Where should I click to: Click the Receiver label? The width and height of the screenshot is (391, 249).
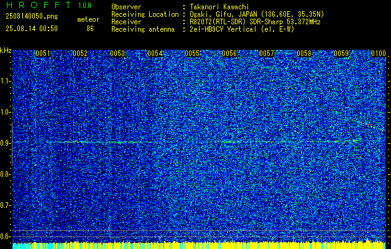(126, 22)
